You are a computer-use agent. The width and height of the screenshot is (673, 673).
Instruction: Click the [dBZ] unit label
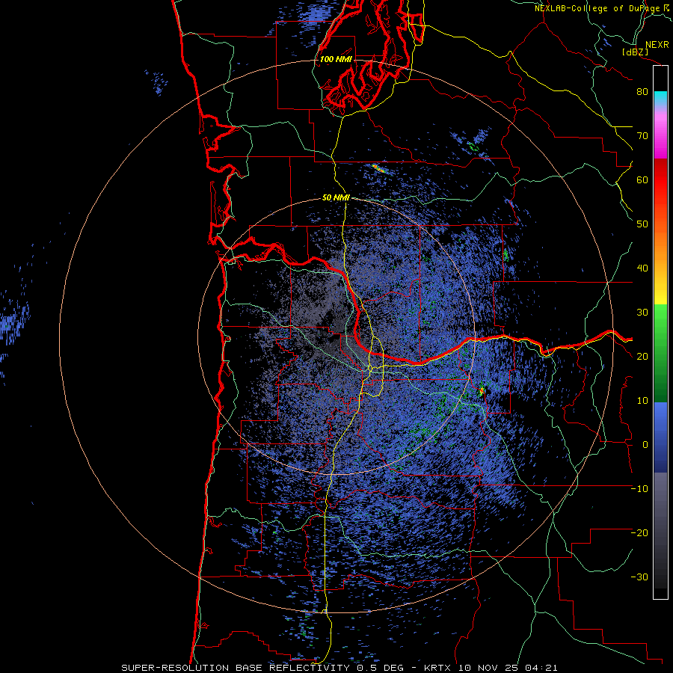coord(635,52)
